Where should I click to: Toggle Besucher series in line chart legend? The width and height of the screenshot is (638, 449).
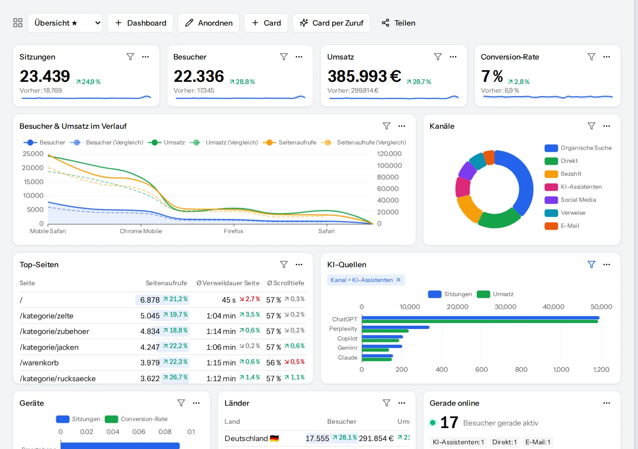coord(44,142)
